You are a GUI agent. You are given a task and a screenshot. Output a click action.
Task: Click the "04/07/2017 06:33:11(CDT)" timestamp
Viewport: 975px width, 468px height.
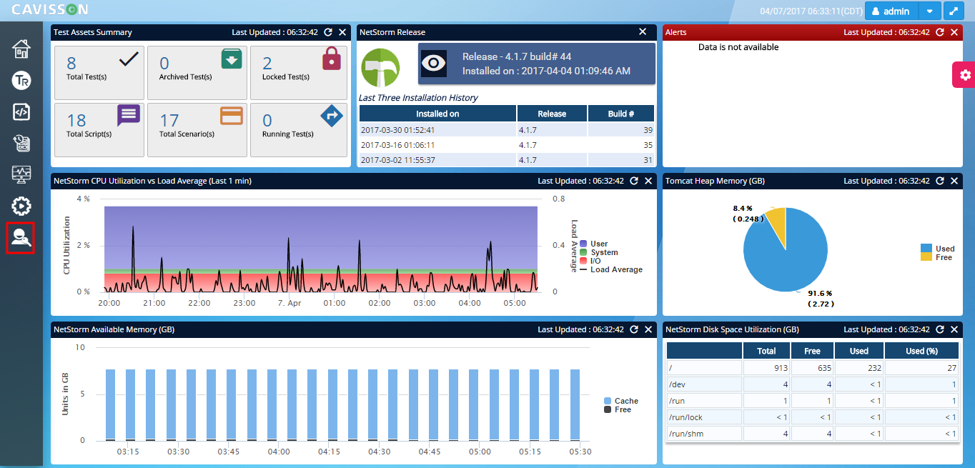[x=811, y=11]
